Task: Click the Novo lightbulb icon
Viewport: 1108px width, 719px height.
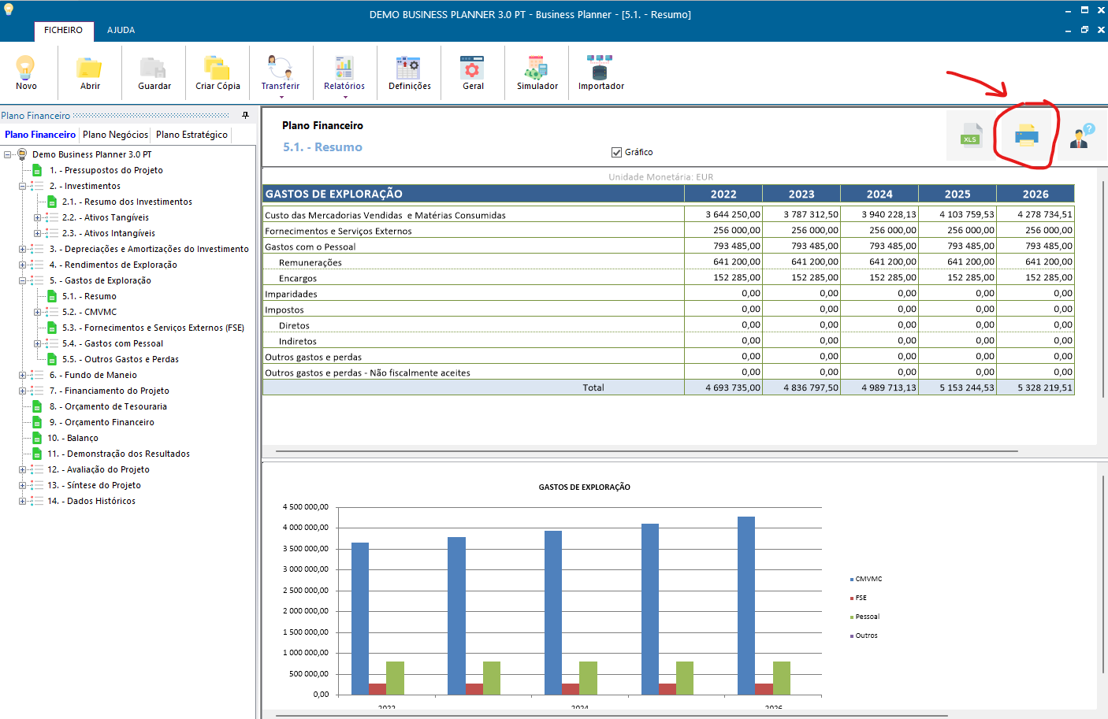Action: [26, 69]
